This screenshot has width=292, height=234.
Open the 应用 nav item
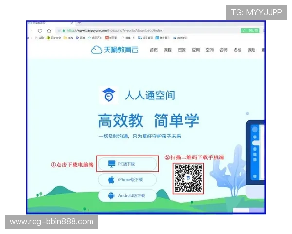(196, 50)
